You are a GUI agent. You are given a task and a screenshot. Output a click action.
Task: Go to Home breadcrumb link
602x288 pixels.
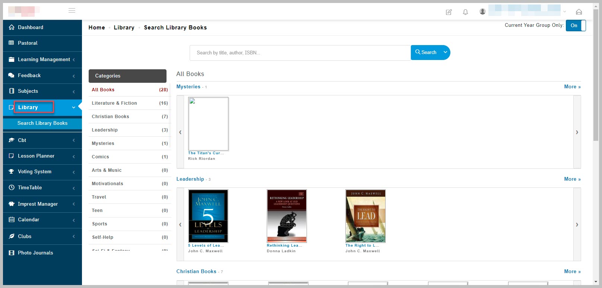[x=97, y=28]
